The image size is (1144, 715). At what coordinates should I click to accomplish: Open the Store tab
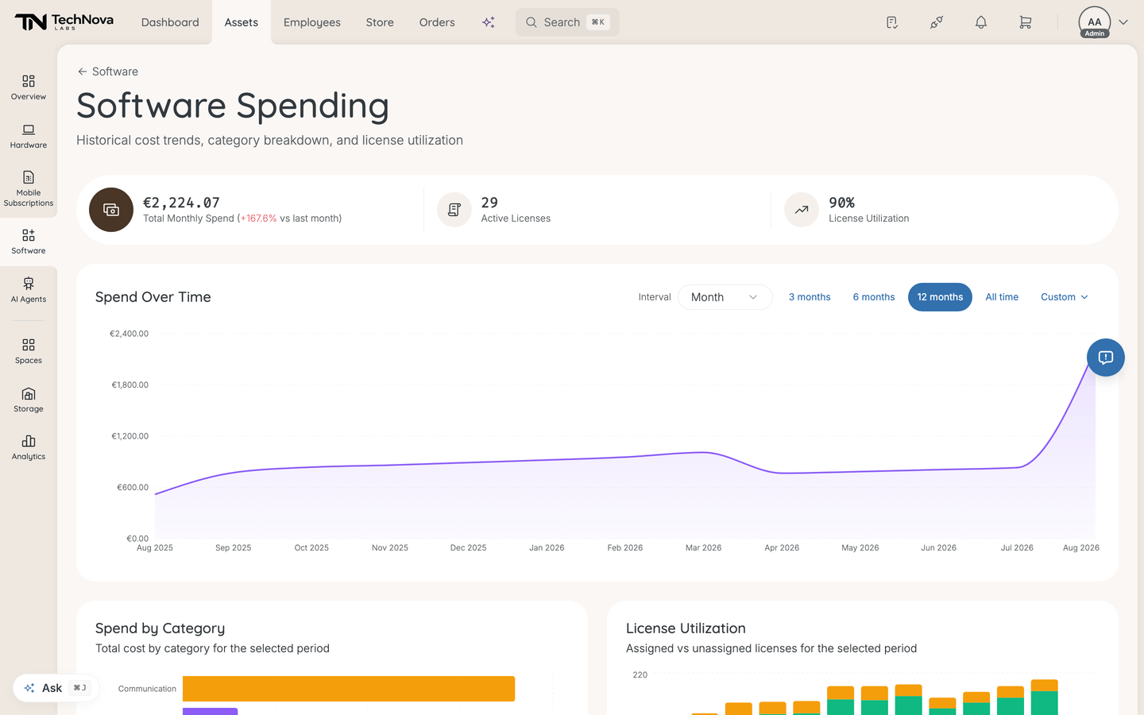tap(380, 22)
